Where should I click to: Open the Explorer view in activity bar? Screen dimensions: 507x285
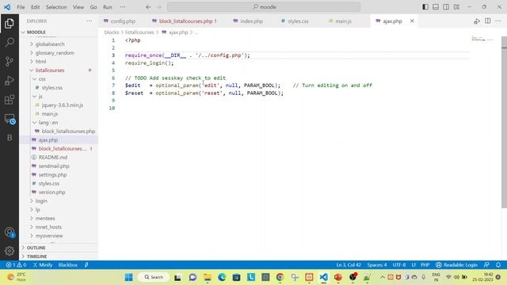[x=10, y=23]
